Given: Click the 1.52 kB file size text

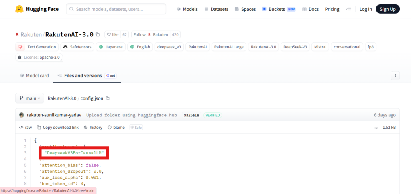Looking at the screenshot, I should coord(389,128).
